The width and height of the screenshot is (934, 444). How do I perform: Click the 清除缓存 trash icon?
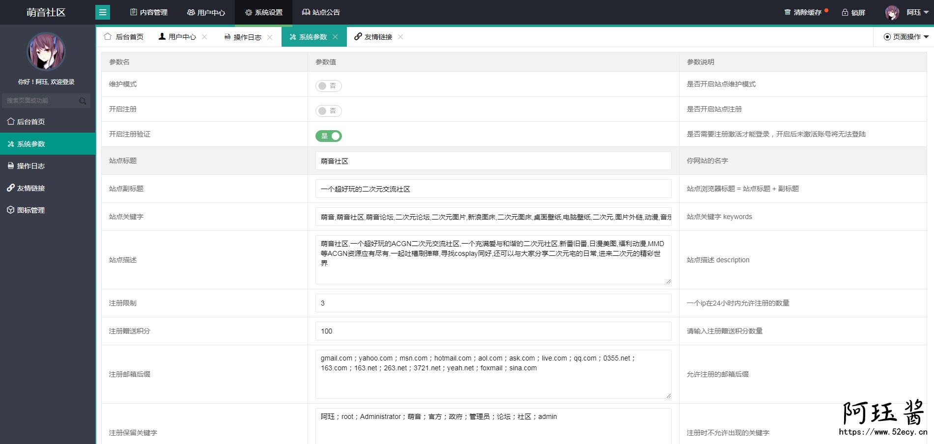coord(788,12)
